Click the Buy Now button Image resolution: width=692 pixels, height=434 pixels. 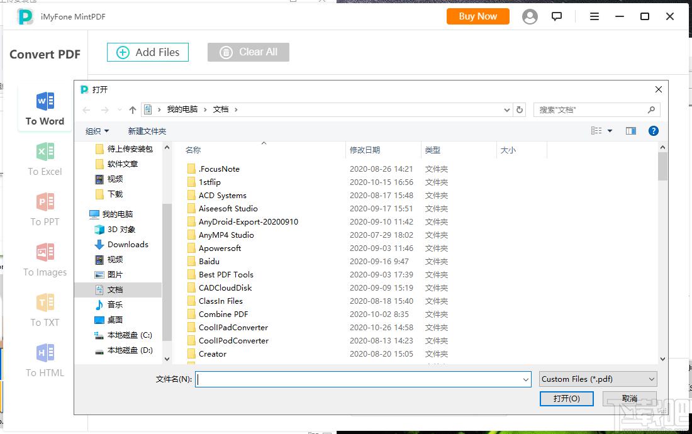pos(478,16)
